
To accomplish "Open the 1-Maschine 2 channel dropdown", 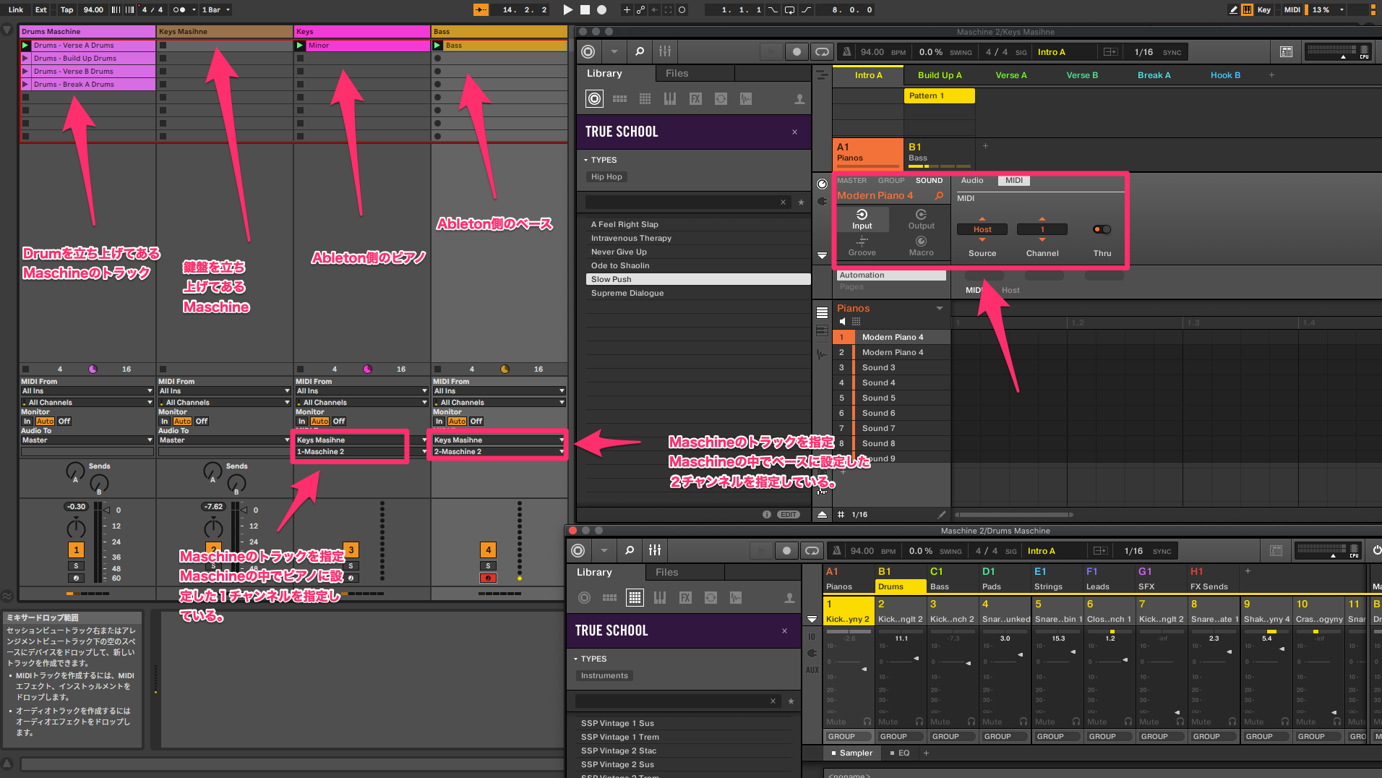I will pyautogui.click(x=351, y=452).
